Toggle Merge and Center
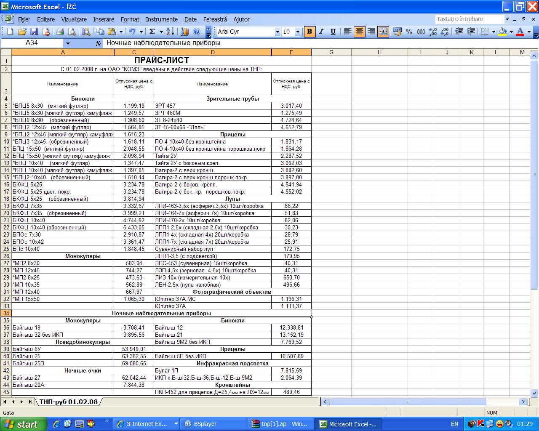539x431 pixels. (x=383, y=32)
